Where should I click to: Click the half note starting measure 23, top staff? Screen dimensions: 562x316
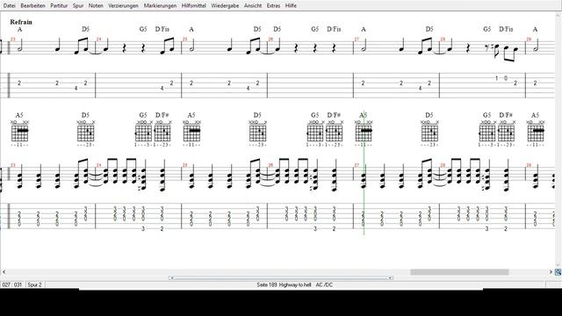[19, 45]
